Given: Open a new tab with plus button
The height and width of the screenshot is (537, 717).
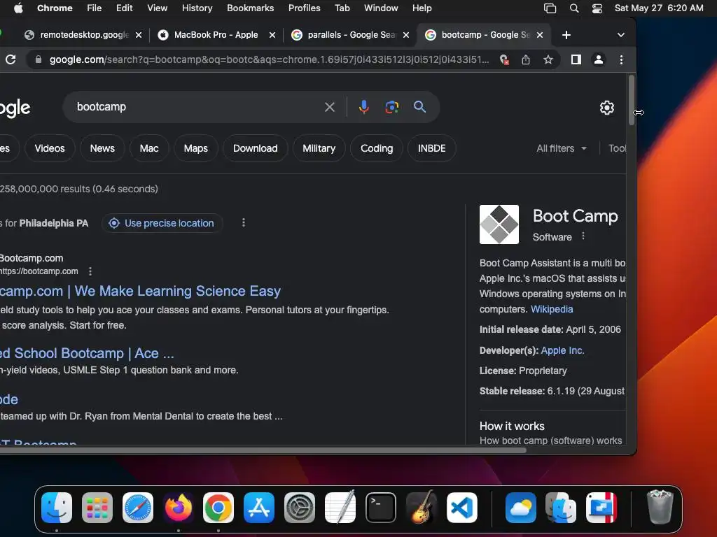Looking at the screenshot, I should (566, 35).
